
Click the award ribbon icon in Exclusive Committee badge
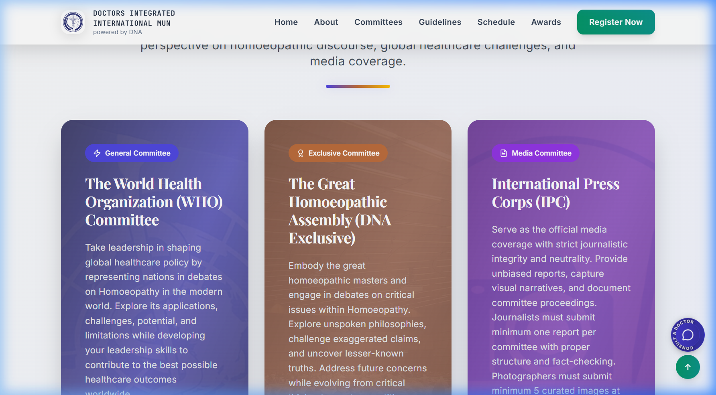click(300, 153)
